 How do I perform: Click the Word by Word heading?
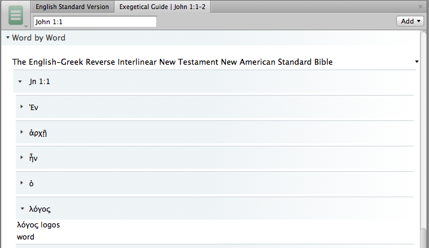tap(39, 38)
